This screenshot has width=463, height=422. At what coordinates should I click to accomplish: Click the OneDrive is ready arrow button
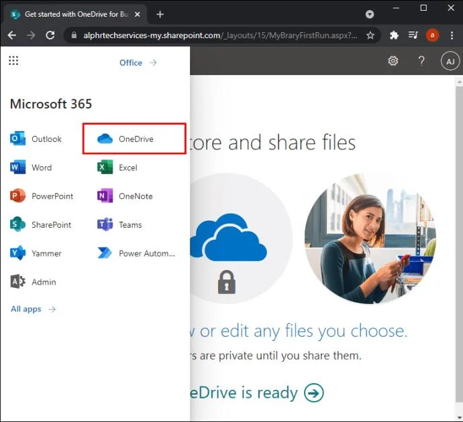tap(314, 393)
